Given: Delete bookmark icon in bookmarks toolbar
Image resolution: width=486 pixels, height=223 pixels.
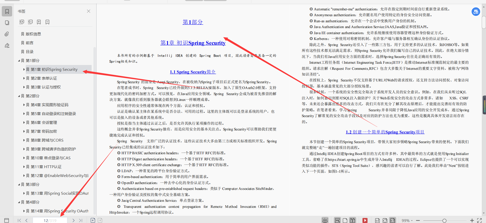Looking at the screenshot, I should coord(47,22).
